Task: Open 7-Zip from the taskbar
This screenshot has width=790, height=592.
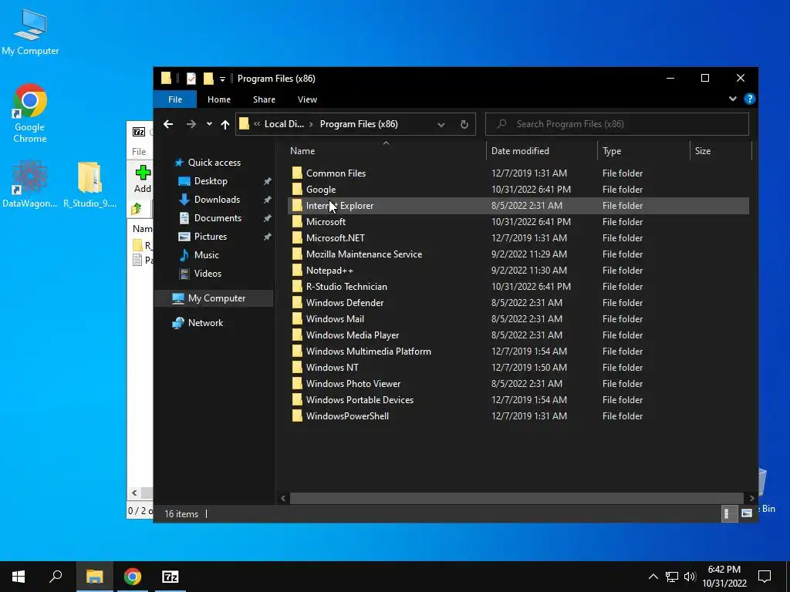Action: click(170, 577)
